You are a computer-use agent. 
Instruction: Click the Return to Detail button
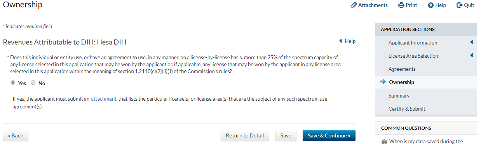(x=245, y=135)
